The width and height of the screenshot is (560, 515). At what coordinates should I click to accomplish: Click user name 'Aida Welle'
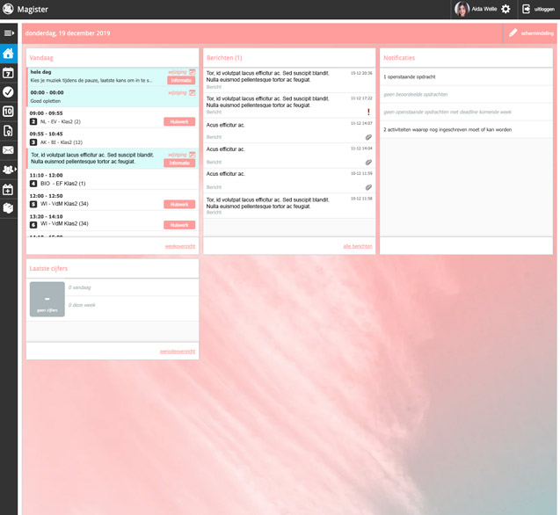[x=484, y=9]
